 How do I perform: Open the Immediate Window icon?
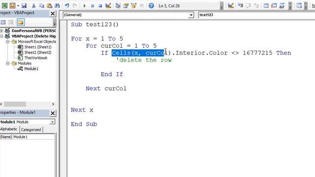point(274,5)
